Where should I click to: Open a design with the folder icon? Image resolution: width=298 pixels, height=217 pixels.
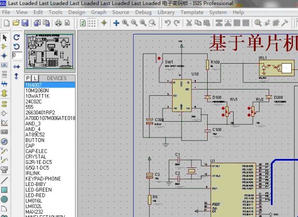click(16, 23)
